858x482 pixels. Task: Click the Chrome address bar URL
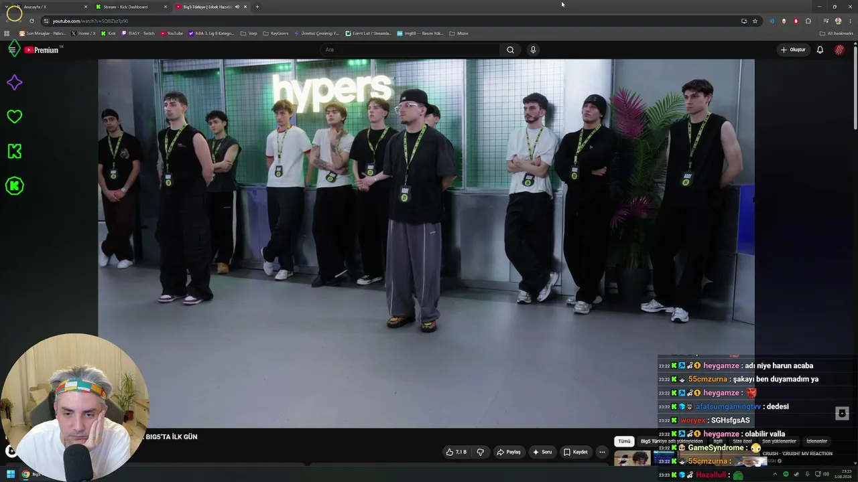point(90,21)
